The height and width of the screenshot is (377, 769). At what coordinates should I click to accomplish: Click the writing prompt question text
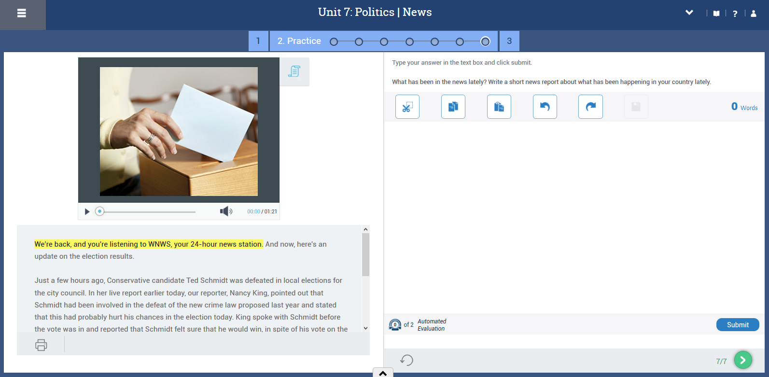tap(551, 82)
